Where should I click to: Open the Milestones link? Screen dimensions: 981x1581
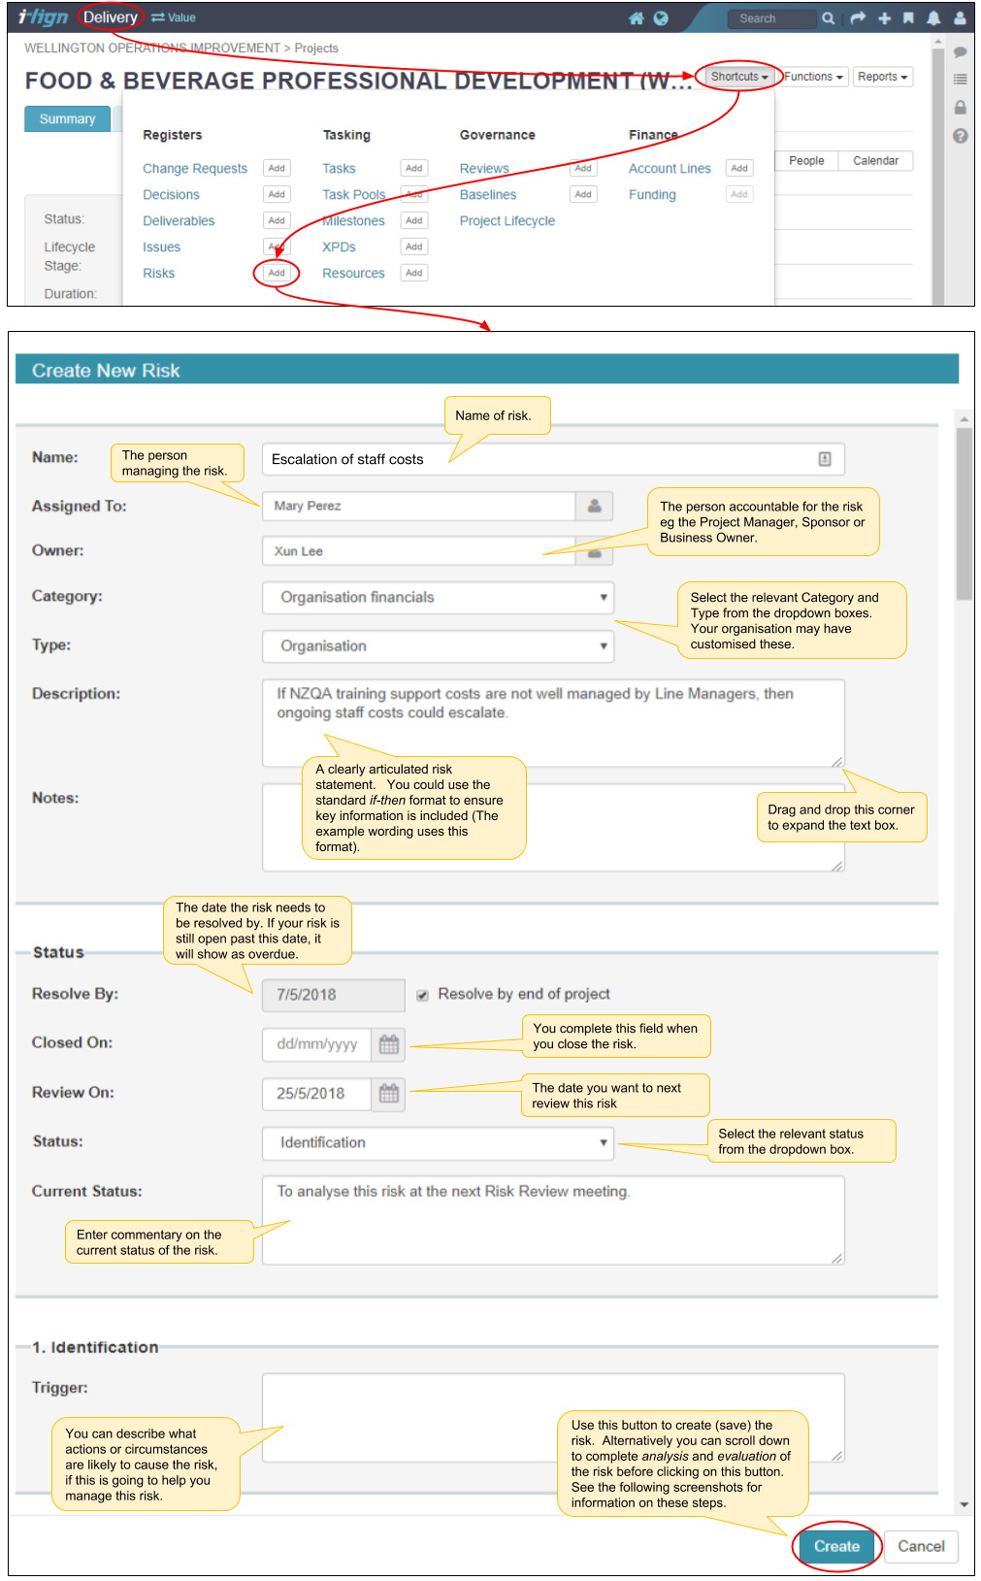(353, 220)
